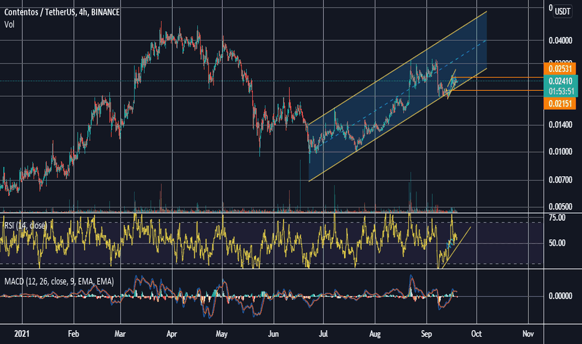Click the May time axis label
The width and height of the screenshot is (582, 344).
pos(222,333)
